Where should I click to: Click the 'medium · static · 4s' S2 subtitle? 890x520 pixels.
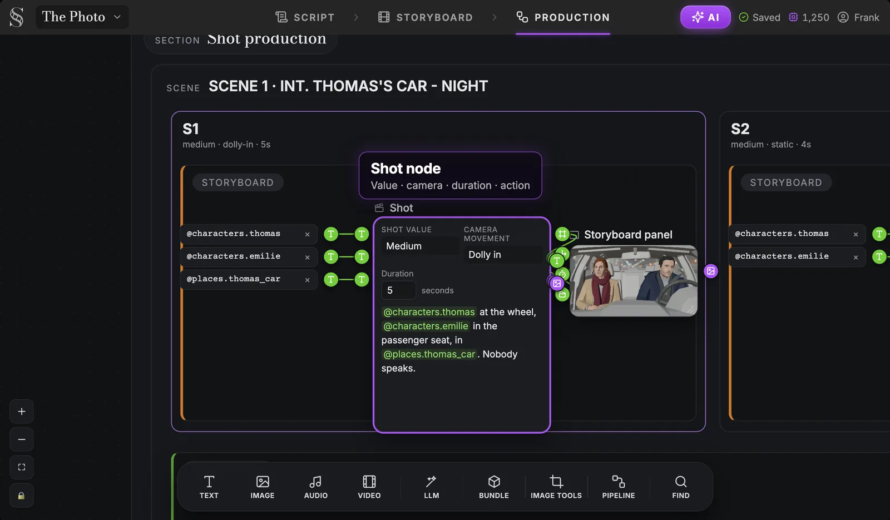pos(770,145)
